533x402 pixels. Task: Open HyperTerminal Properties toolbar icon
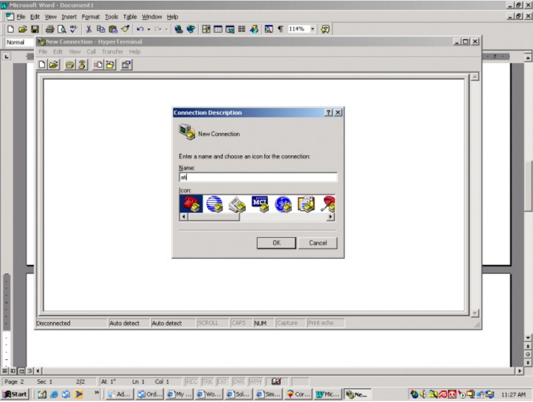click(x=127, y=65)
